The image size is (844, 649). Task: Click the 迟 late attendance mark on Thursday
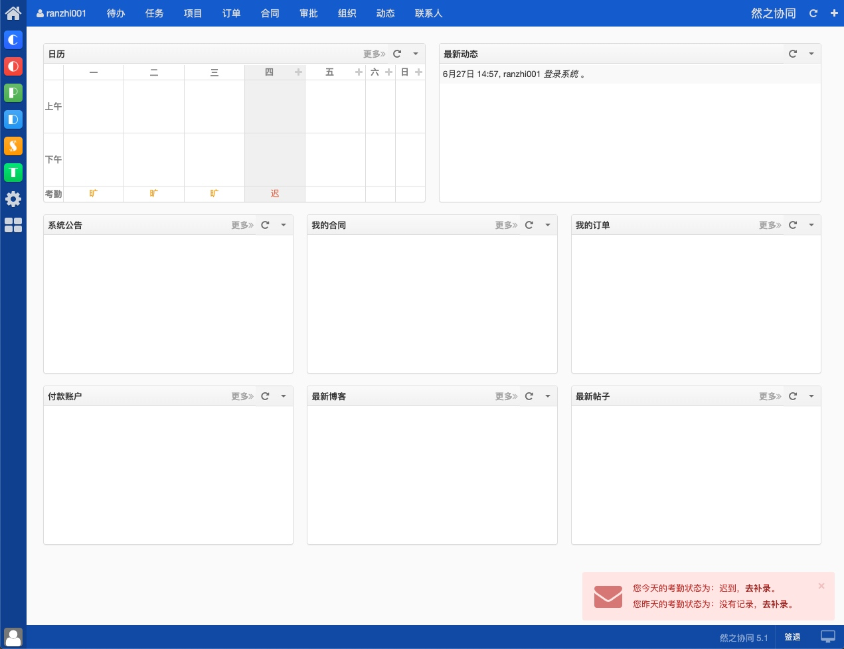coord(275,194)
